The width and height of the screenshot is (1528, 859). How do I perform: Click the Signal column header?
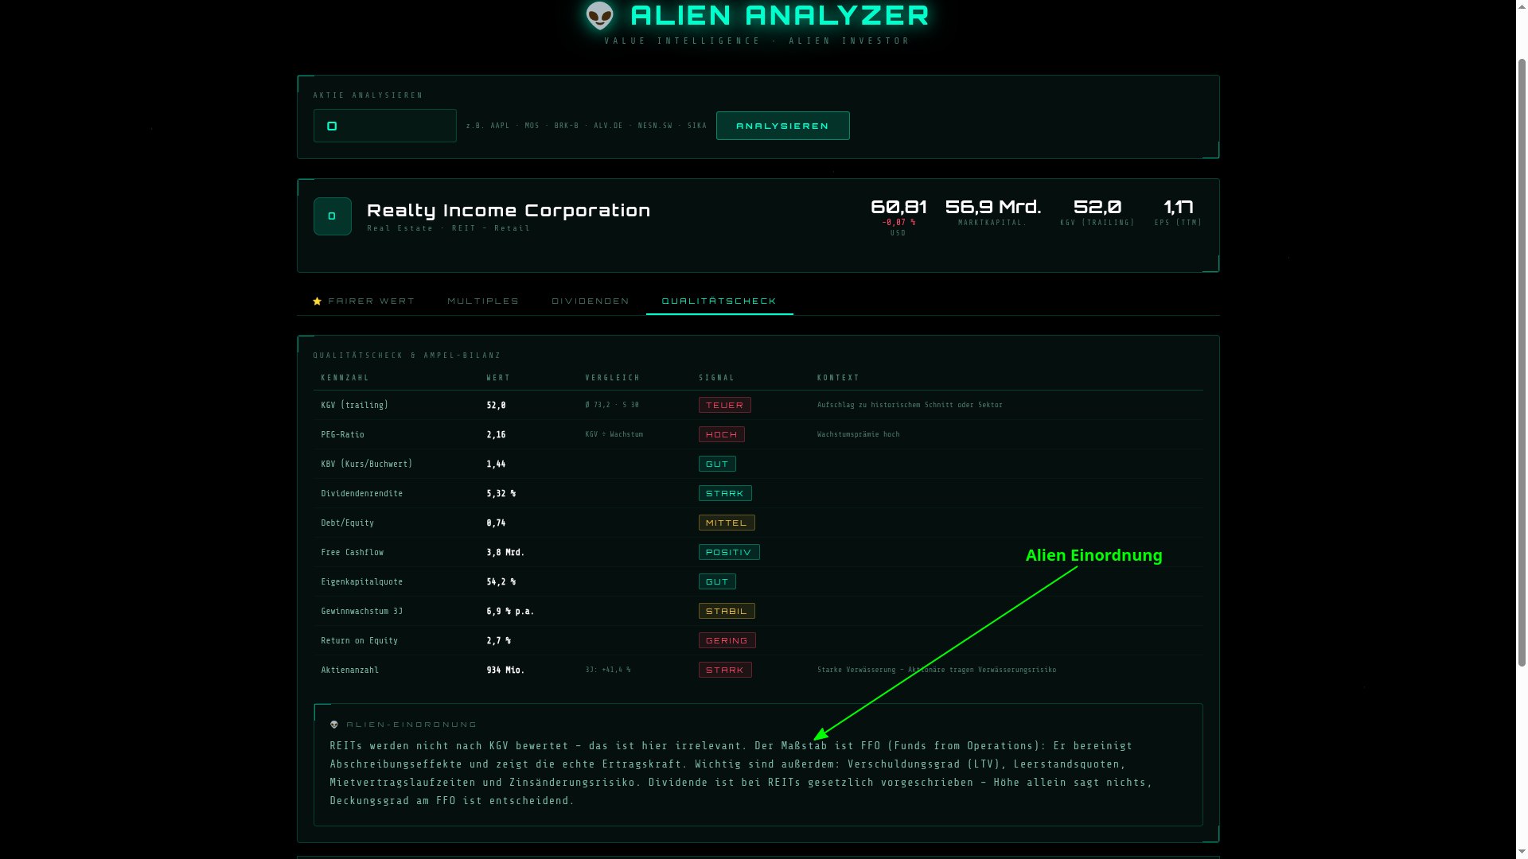[x=716, y=378]
